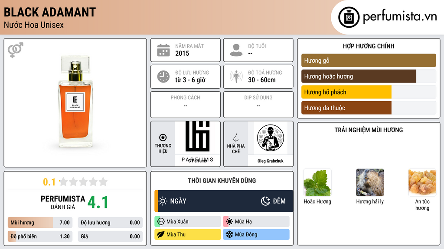Open the Hương hải ly beaver image
The height and width of the screenshot is (249, 444).
coord(370,183)
